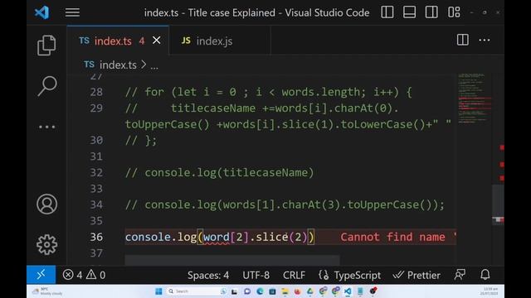Open Problems via the 4 errors indicator
531x298 pixels.
click(72, 275)
